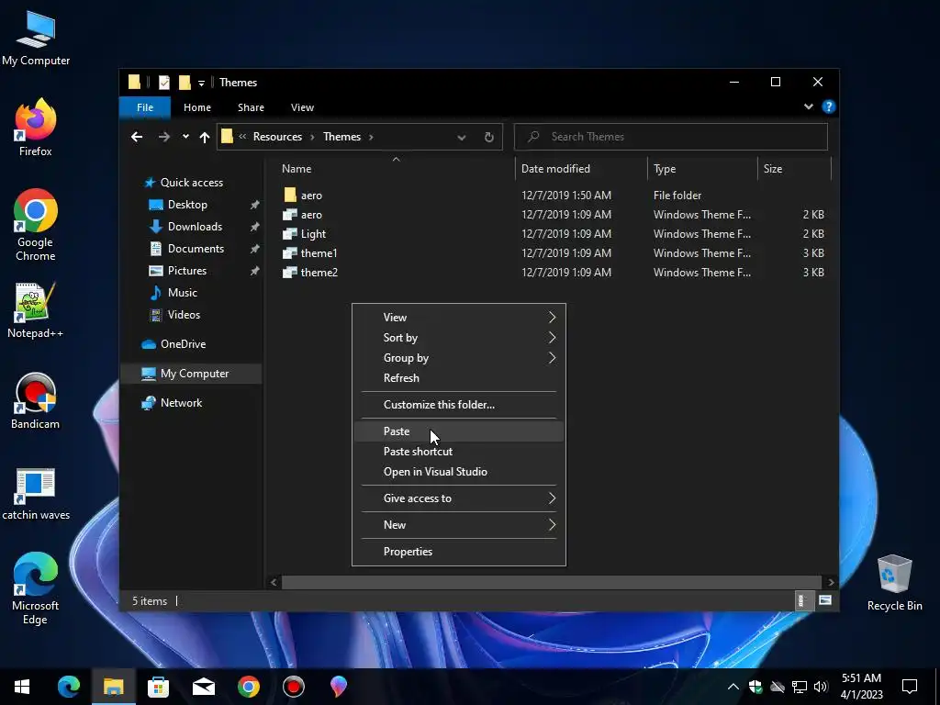Image resolution: width=940 pixels, height=705 pixels.
Task: Show hidden system tray icons
Action: (x=733, y=687)
